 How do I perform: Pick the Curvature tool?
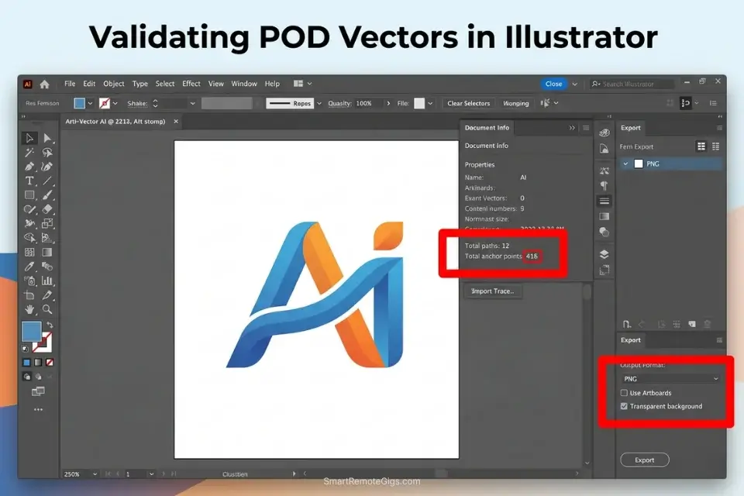pos(47,167)
